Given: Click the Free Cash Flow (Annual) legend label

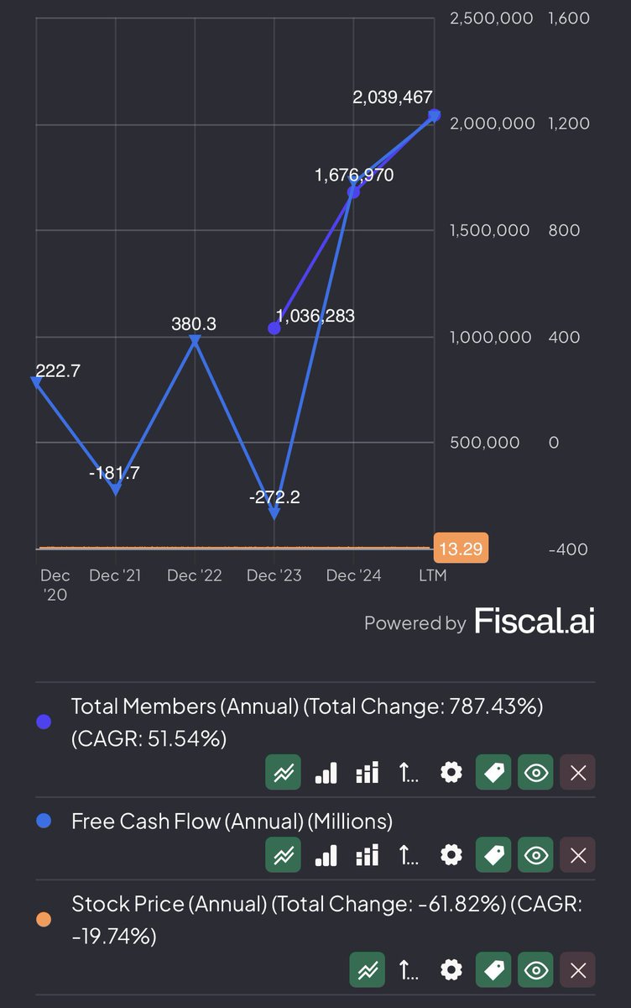Looking at the screenshot, I should 232,821.
